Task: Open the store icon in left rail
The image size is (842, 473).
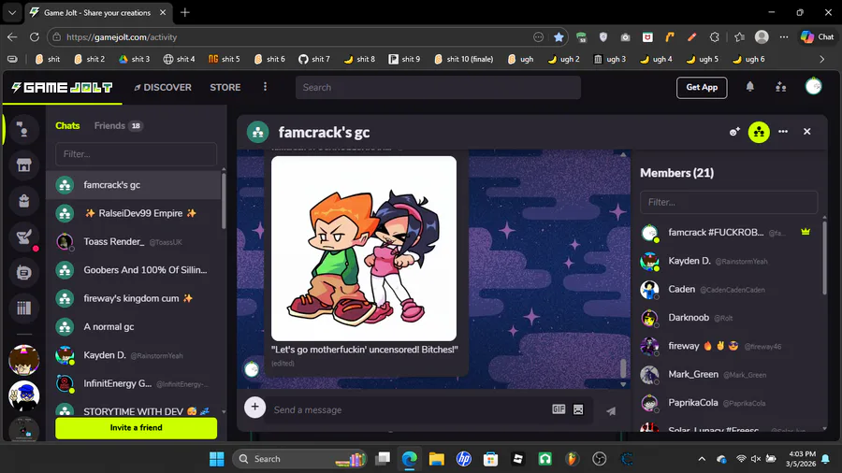Action: [23, 165]
